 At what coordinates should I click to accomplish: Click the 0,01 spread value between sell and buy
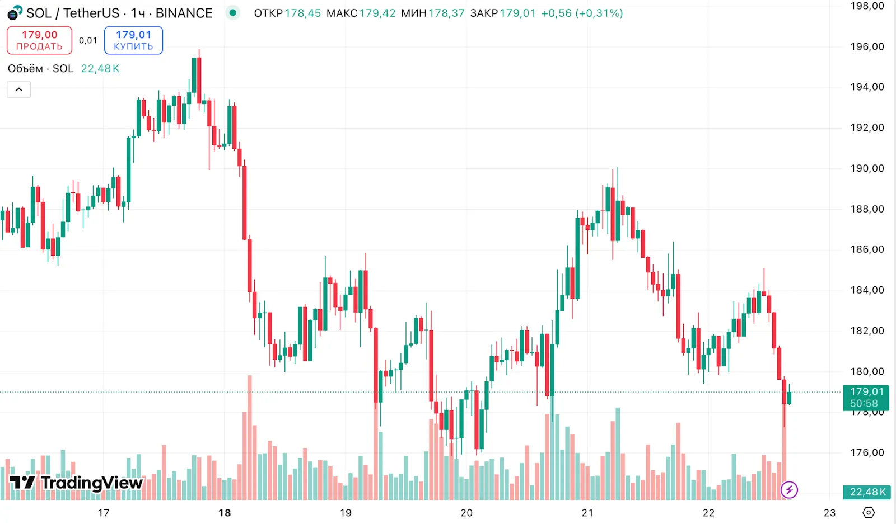[87, 40]
